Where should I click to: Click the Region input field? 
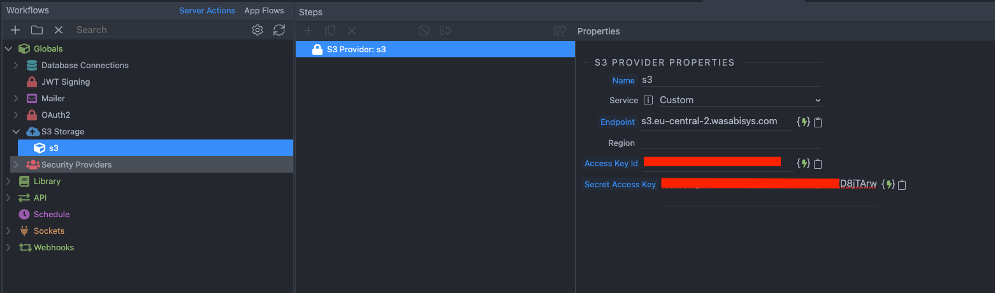coord(730,143)
